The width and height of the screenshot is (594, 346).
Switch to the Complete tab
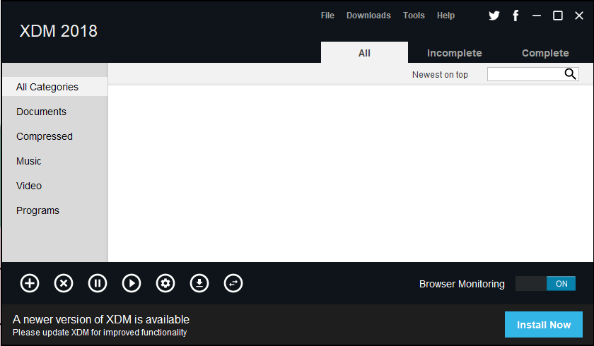pos(545,53)
